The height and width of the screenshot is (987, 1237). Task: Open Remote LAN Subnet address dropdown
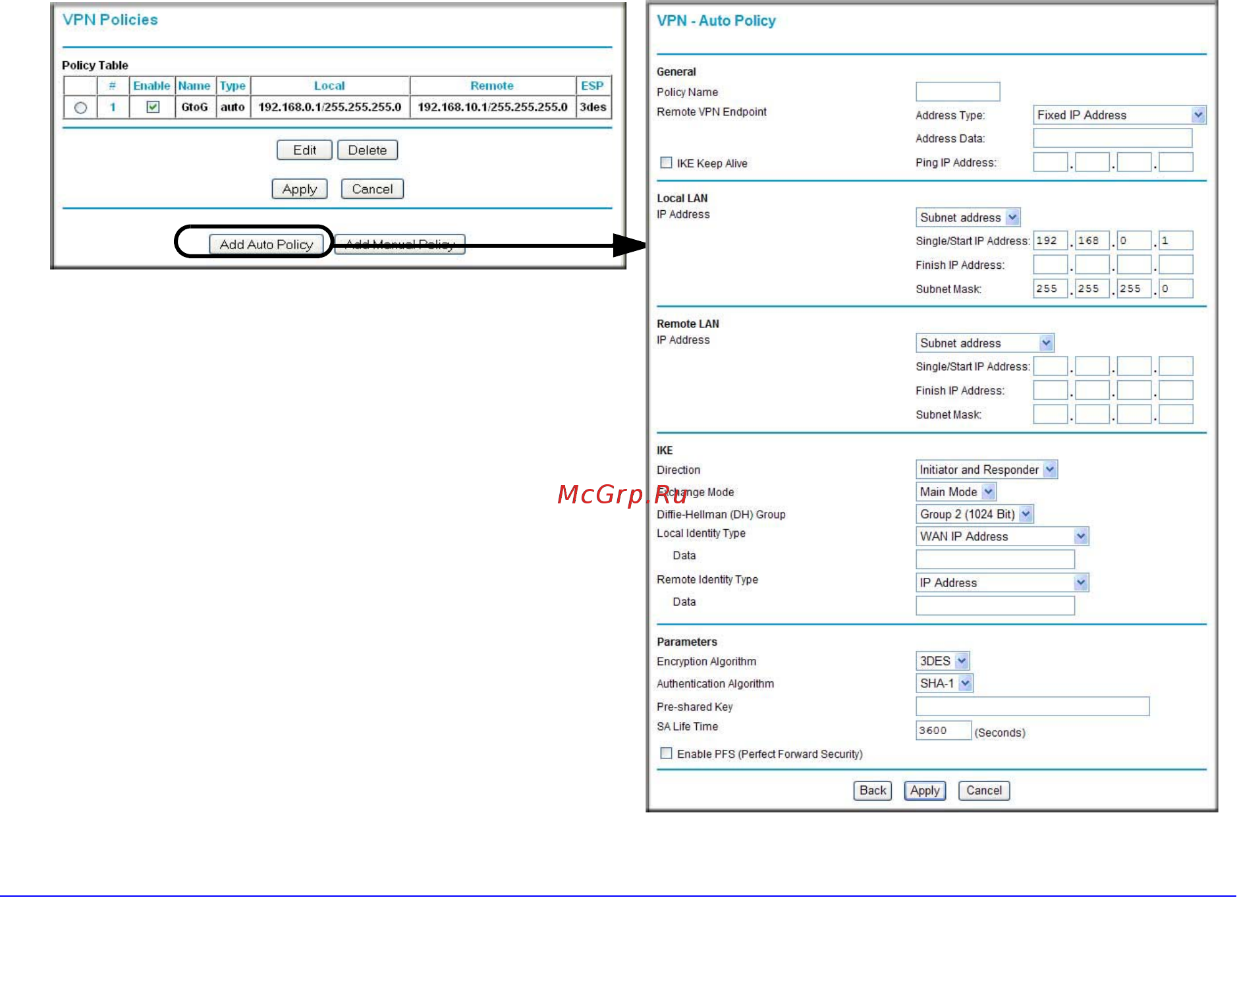[985, 343]
